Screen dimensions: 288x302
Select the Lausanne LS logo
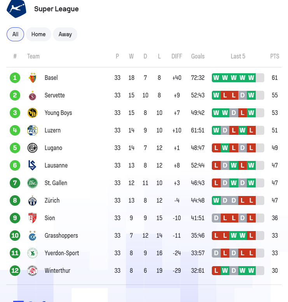pyautogui.click(x=32, y=166)
